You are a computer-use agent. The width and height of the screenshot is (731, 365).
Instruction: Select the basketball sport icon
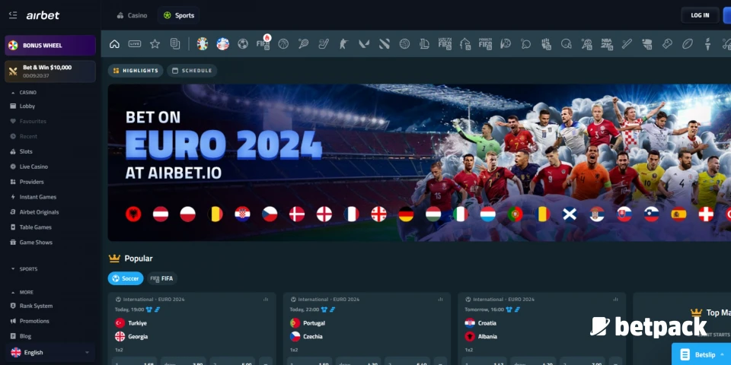[x=283, y=44]
